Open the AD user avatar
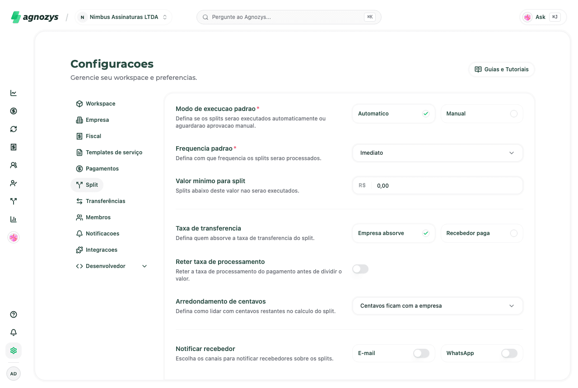The image size is (578, 388). pos(14,374)
